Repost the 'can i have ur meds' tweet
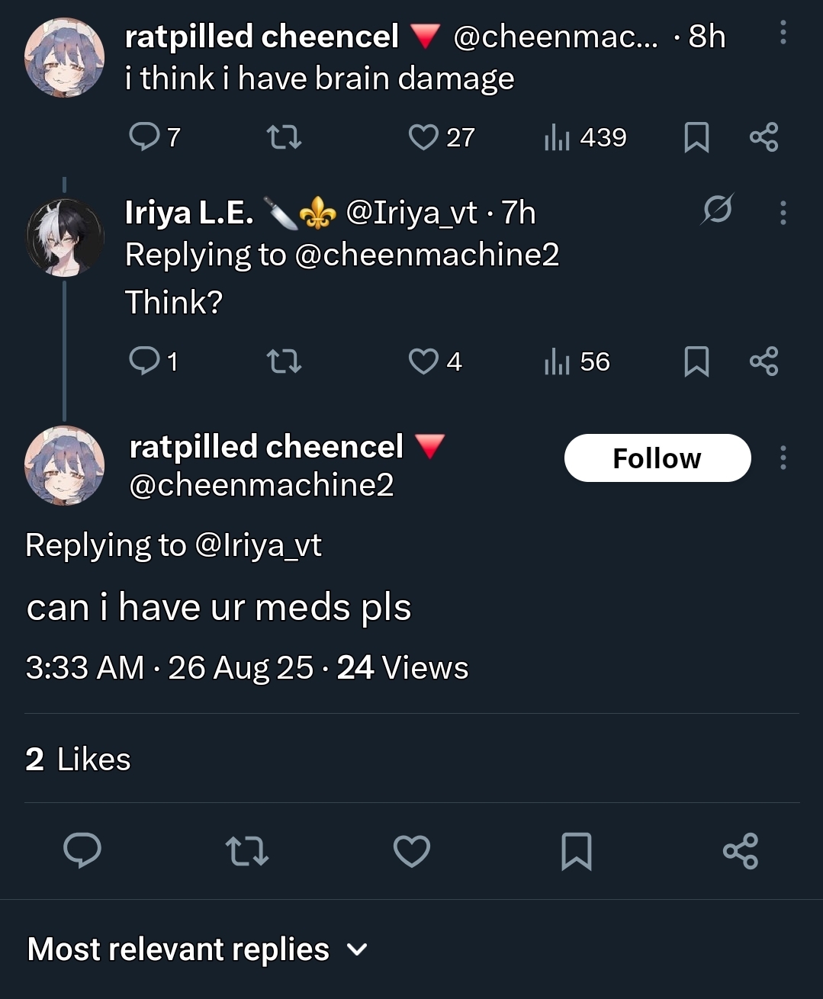The width and height of the screenshot is (823, 999). coord(247,851)
